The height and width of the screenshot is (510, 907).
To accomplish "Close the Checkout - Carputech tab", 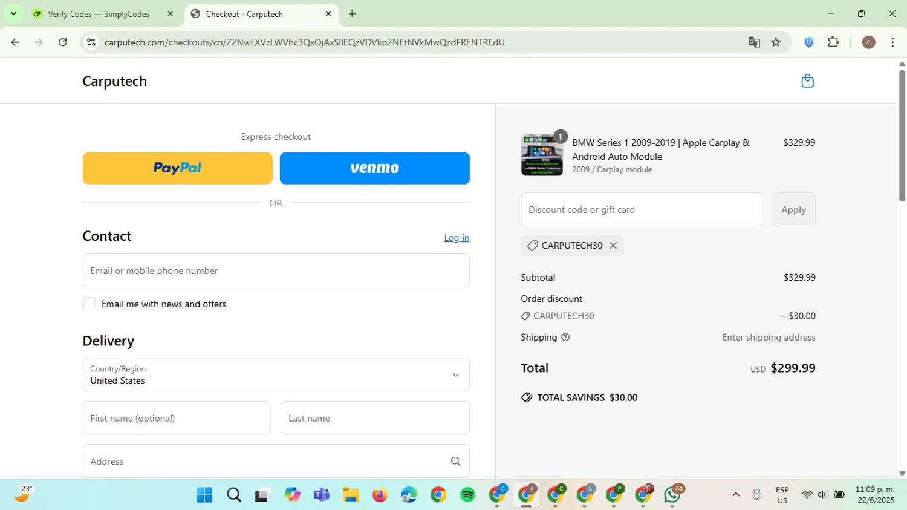I will (328, 14).
